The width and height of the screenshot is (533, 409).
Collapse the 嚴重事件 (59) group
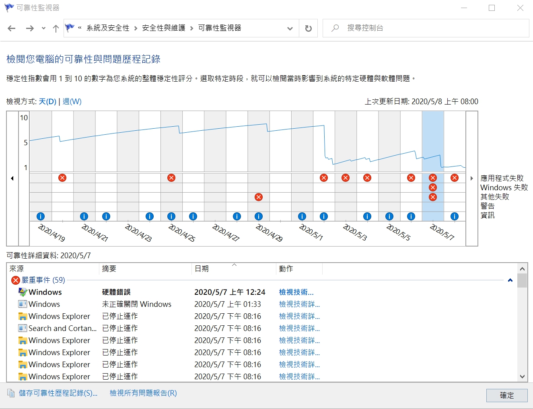(x=510, y=280)
